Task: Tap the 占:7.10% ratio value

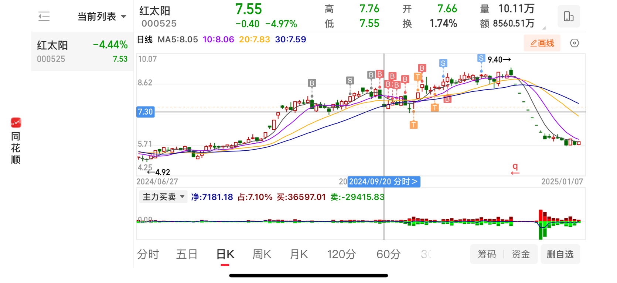Action: pyautogui.click(x=255, y=197)
